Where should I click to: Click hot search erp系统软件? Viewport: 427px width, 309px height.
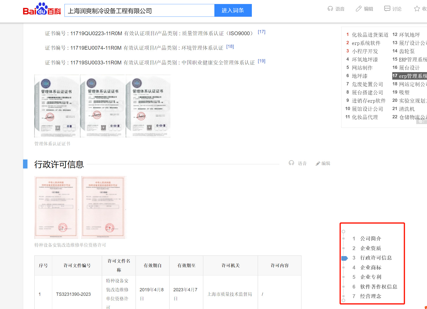[x=366, y=43]
